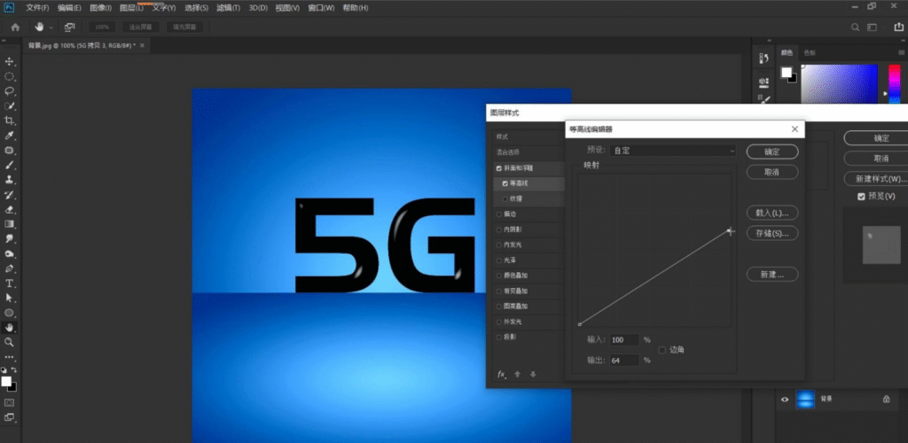
Task: Open the Hand tool preset dropdown arrow
Action: coord(51,27)
